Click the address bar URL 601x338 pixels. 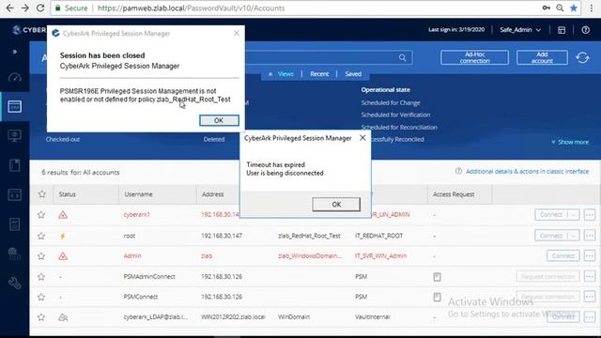point(191,8)
